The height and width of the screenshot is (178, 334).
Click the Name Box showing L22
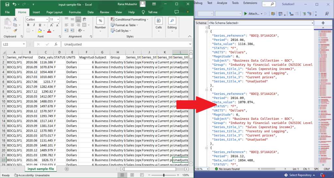(14, 44)
